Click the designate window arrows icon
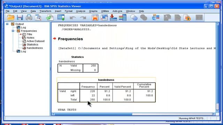Screen dimensions: 223x125 [156, 18]
